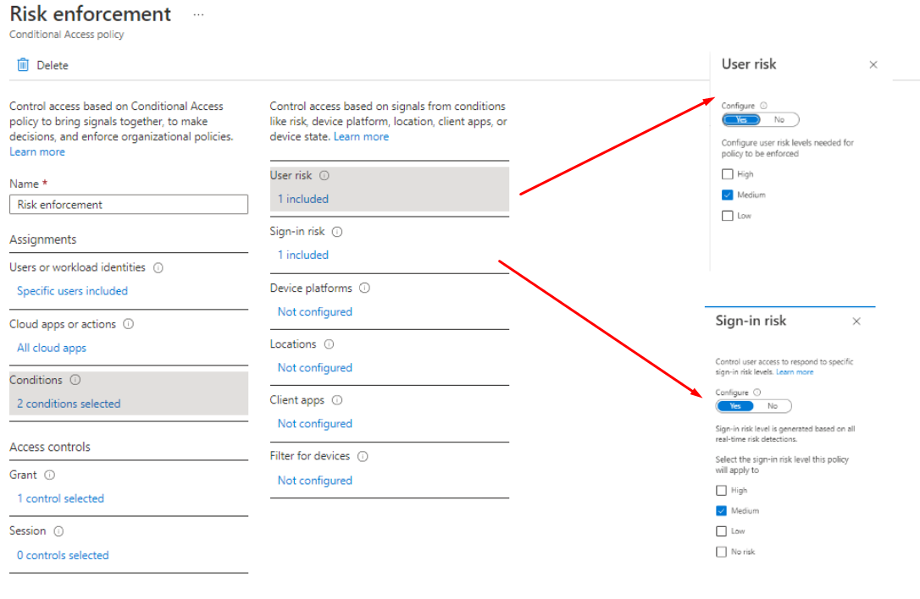
Task: Click info icon next to Sign-in risk
Action: [x=336, y=232]
